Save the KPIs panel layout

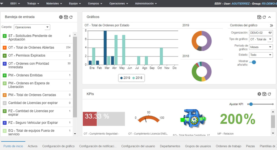264,94
